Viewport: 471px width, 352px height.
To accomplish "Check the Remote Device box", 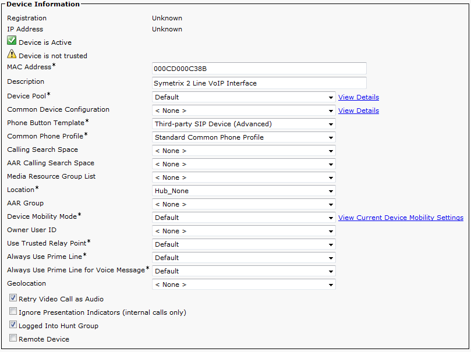I will point(13,338).
